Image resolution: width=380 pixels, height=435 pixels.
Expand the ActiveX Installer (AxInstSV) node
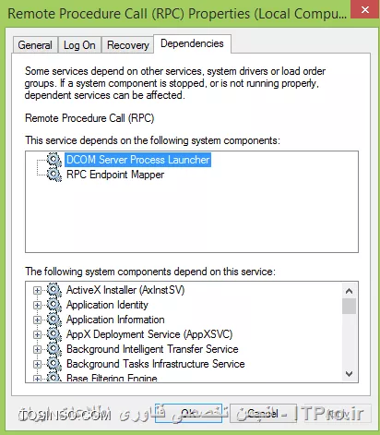[x=37, y=290]
